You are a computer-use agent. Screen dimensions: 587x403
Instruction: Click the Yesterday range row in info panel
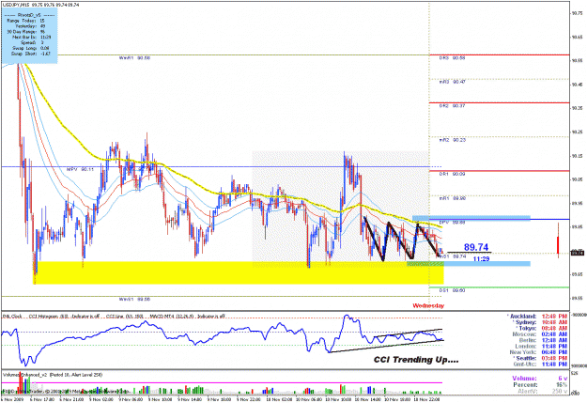(x=30, y=26)
